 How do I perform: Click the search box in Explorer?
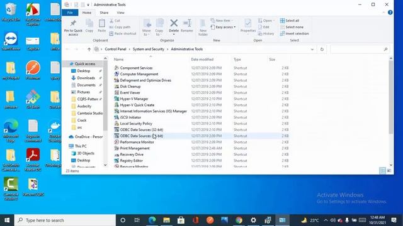point(360,49)
